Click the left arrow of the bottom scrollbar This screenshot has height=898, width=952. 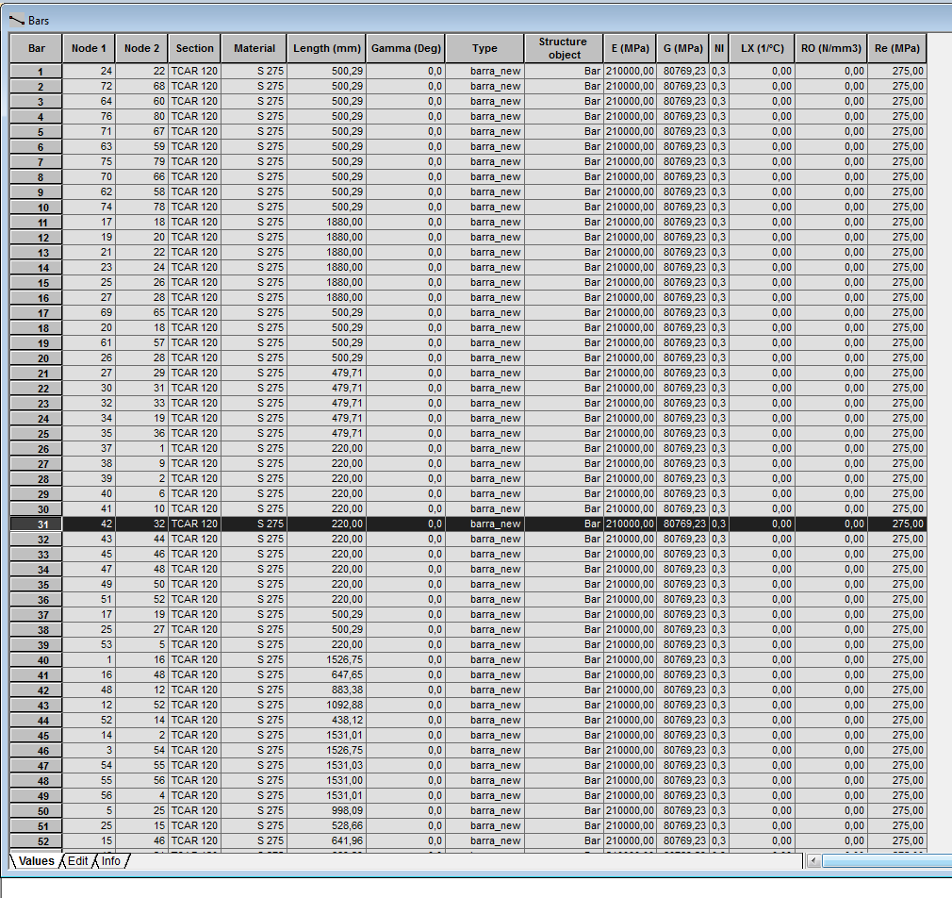tap(812, 861)
